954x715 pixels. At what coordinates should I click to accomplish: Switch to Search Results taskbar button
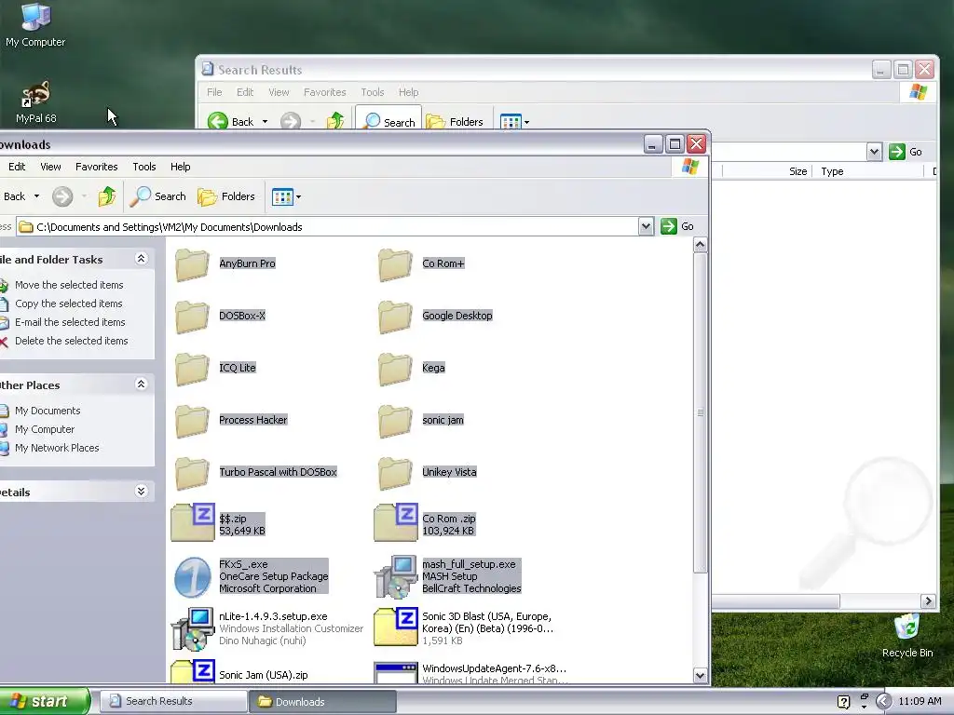click(173, 701)
